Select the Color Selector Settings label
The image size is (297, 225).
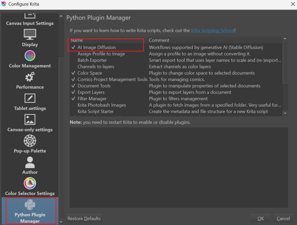coord(30,193)
